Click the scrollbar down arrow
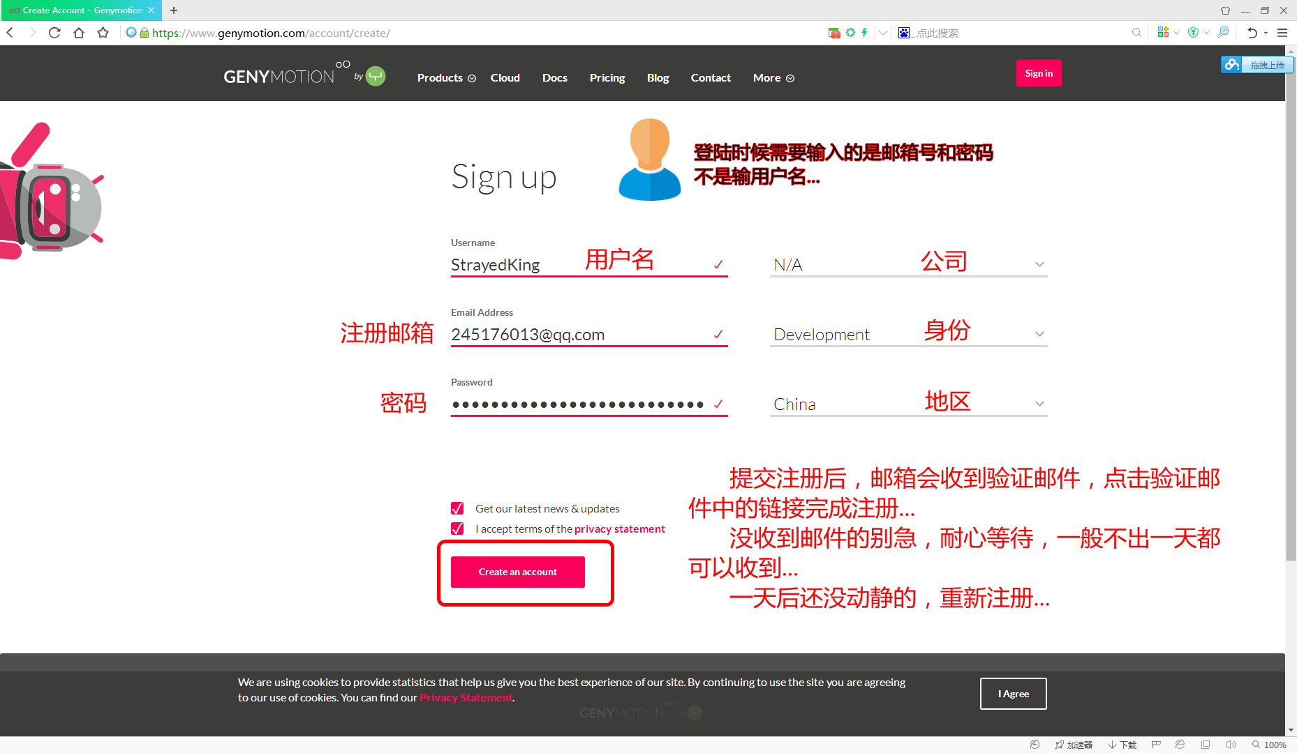This screenshot has height=753, width=1297. tap(1291, 730)
